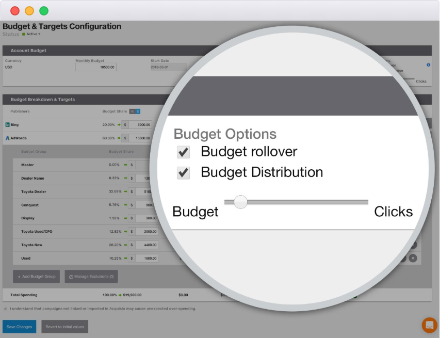The image size is (440, 338).
Task: Open the chat support bubble
Action: (x=429, y=325)
